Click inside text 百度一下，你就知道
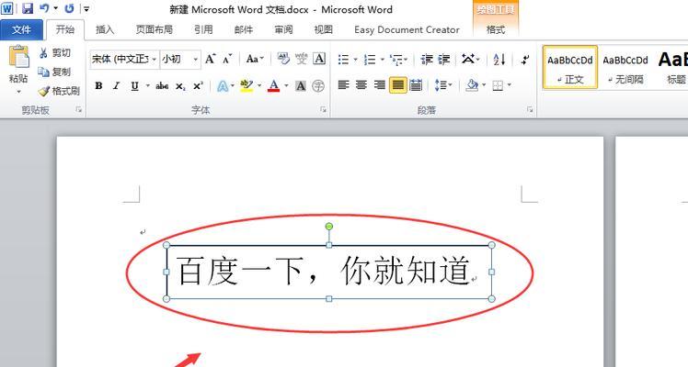 point(324,271)
